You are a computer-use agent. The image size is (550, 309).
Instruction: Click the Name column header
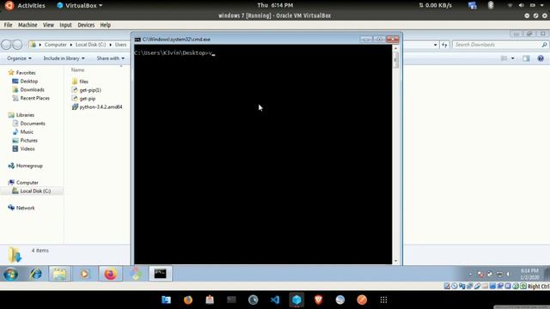tap(77, 70)
